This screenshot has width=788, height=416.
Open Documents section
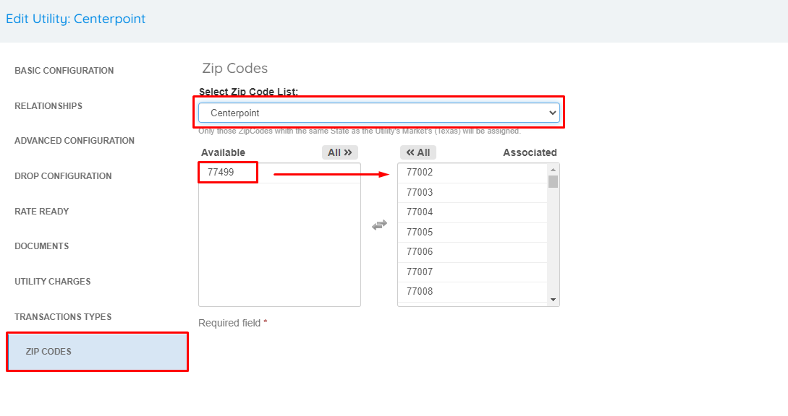[42, 246]
